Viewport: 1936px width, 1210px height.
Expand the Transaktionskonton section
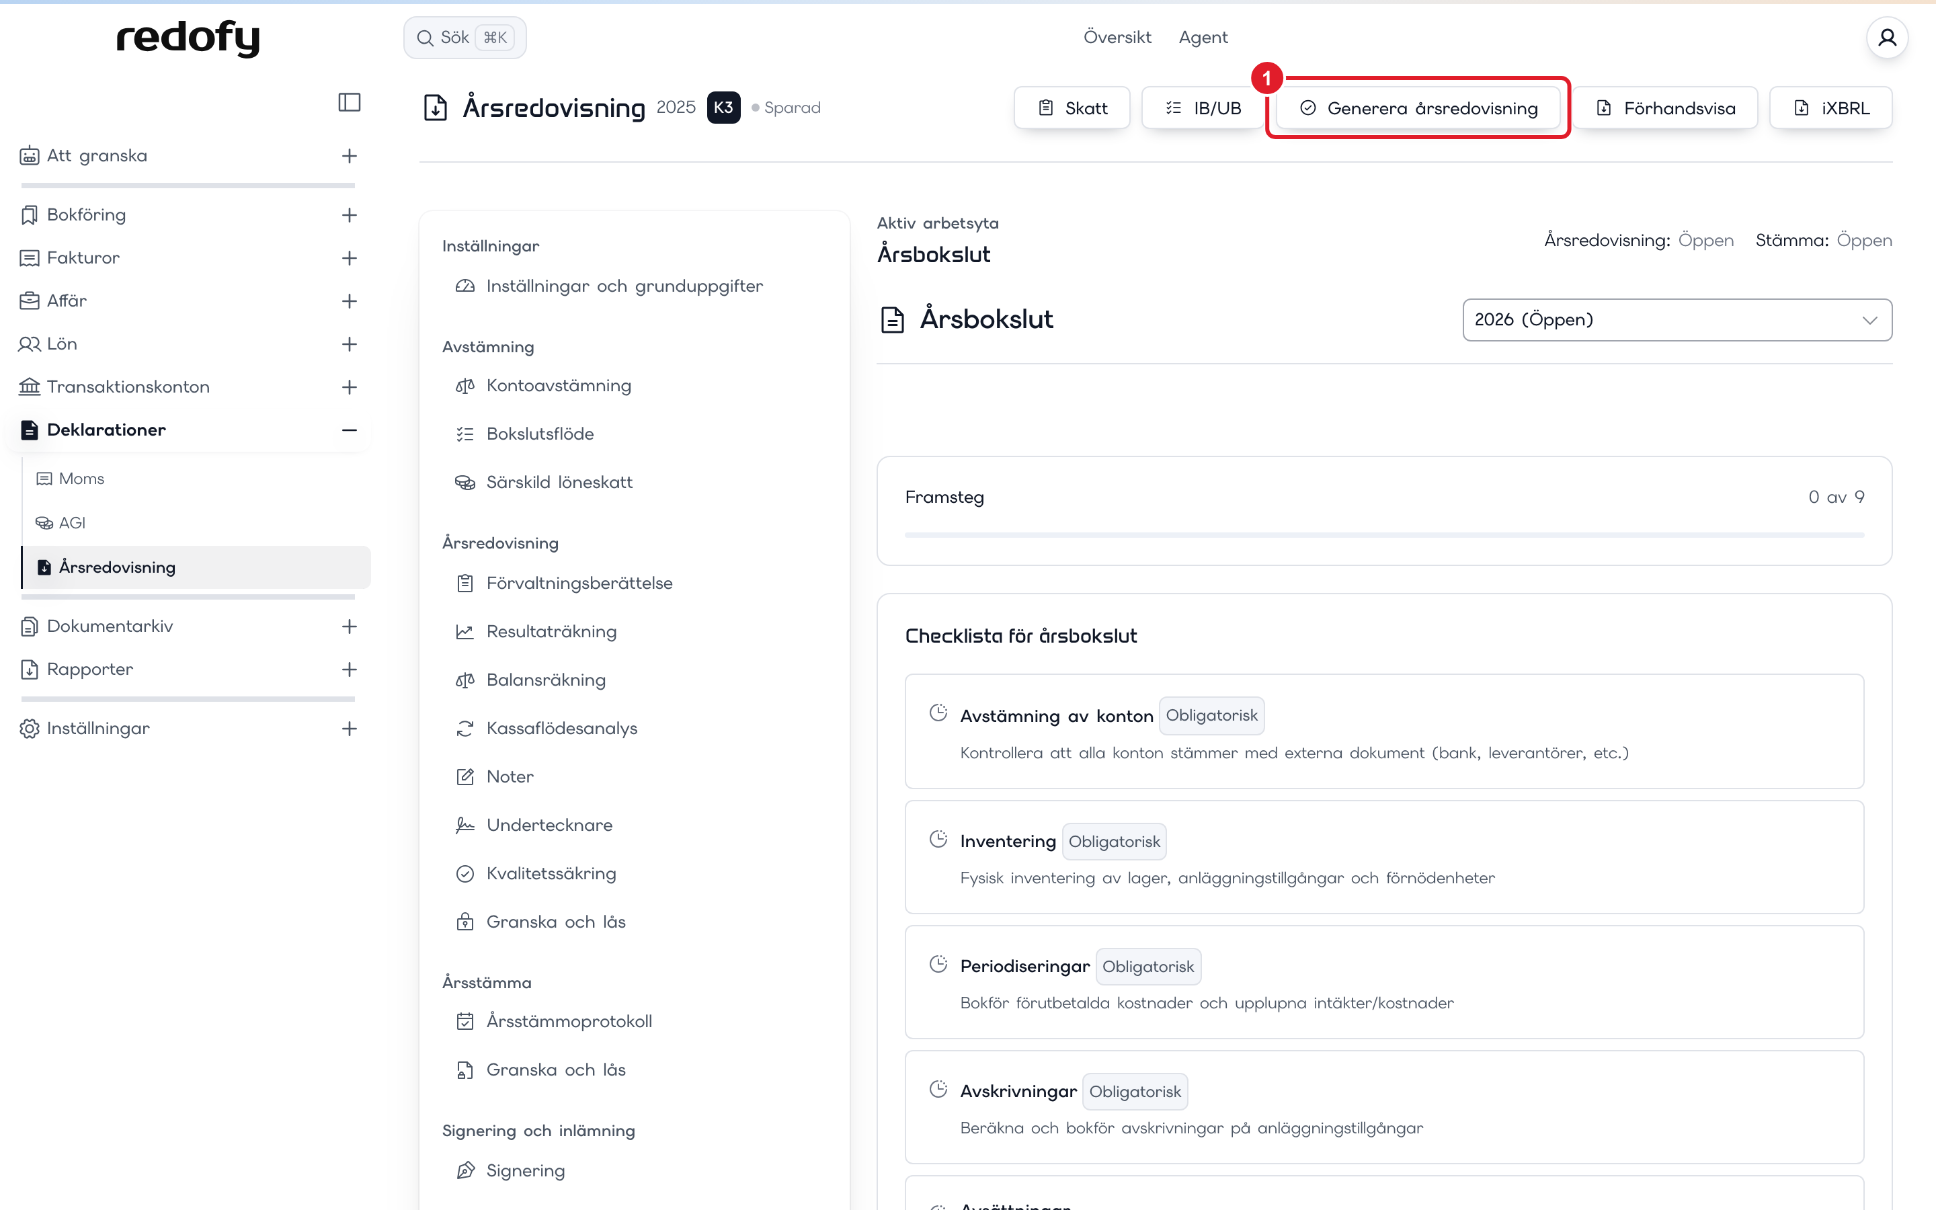click(349, 387)
